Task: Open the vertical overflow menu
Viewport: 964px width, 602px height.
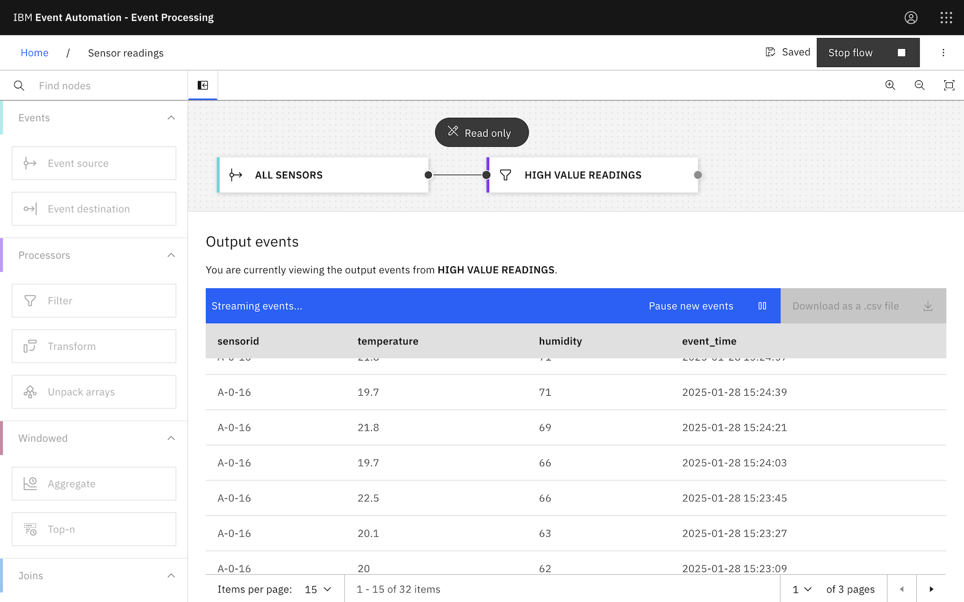Action: point(943,52)
